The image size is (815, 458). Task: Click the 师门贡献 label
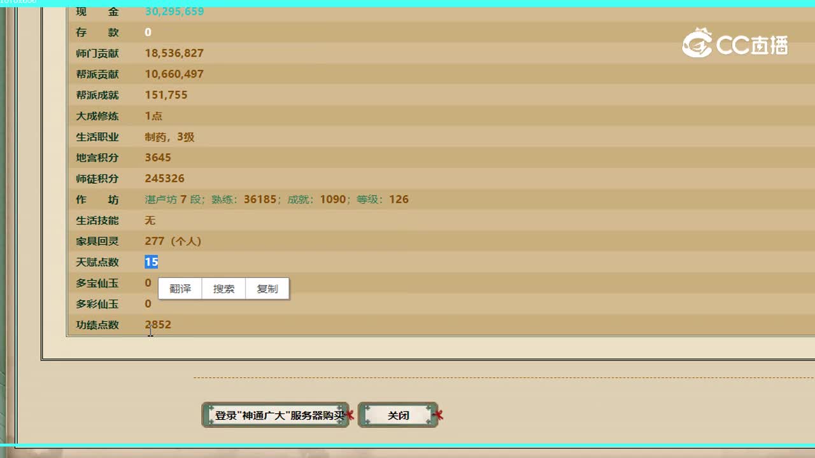(97, 53)
